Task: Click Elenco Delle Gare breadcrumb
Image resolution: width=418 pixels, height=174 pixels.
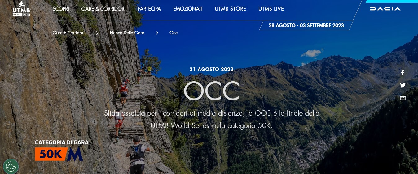Action: tap(127, 33)
